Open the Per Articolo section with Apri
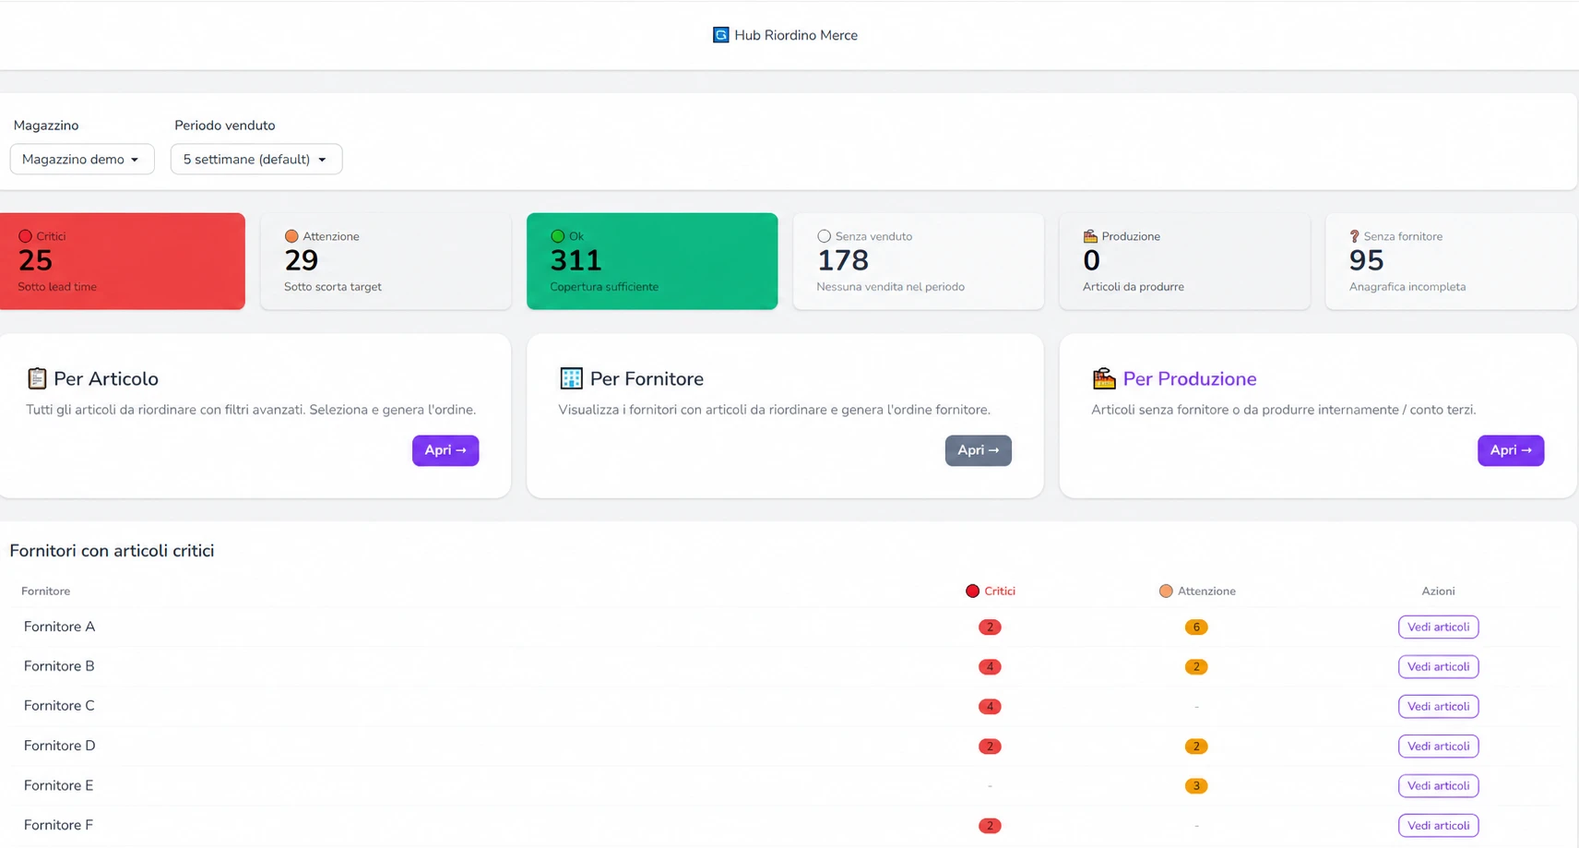Viewport: 1579px width, 848px height. [x=445, y=450]
